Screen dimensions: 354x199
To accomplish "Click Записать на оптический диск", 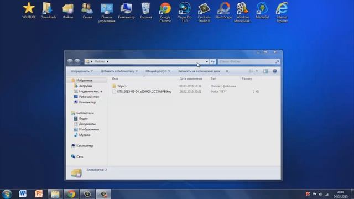I will [x=199, y=71].
